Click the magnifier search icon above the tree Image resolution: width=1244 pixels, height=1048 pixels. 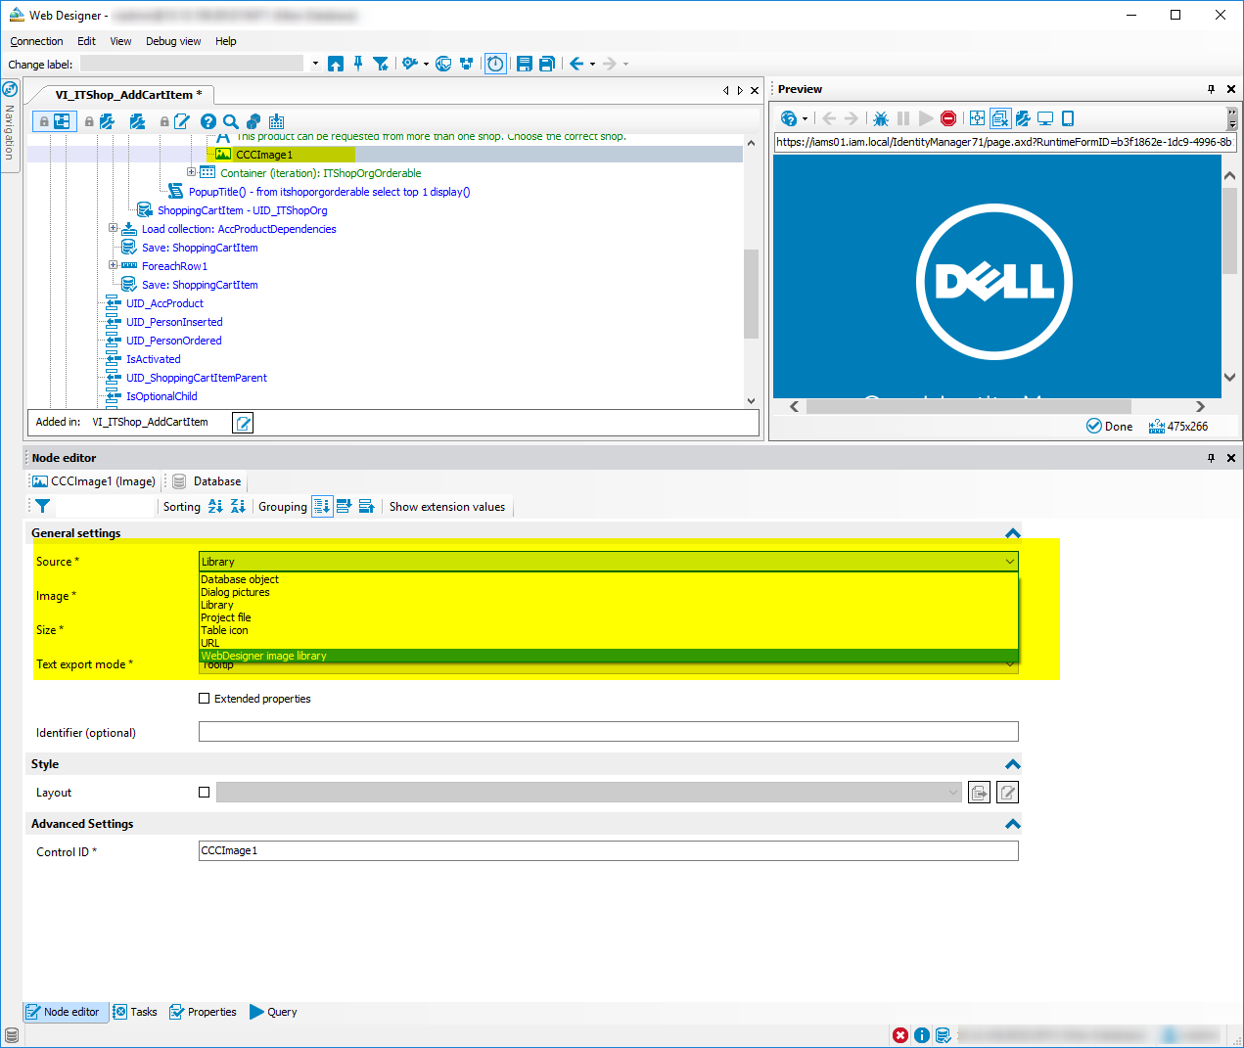[231, 121]
